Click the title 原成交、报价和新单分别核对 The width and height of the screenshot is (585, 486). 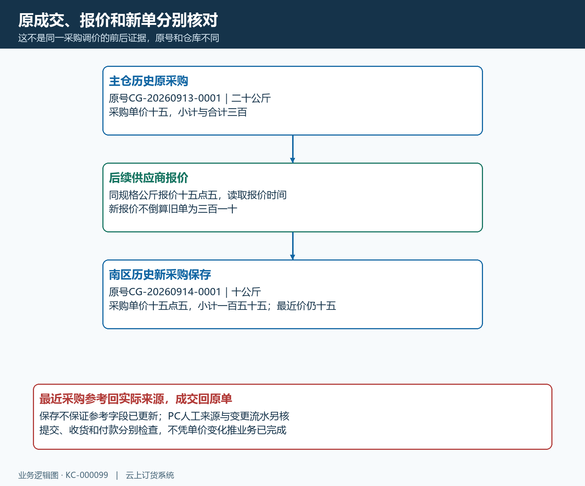click(118, 20)
